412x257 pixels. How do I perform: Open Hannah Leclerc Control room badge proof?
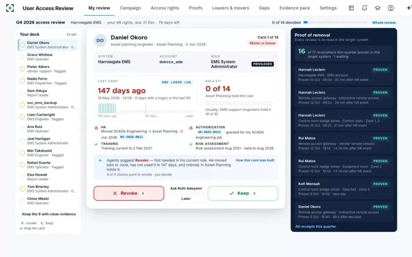pos(344,121)
